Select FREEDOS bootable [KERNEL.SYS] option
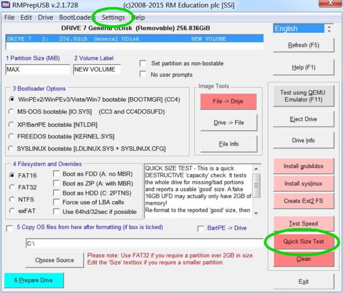Image resolution: width=343 pixels, height=293 pixels. tap(11, 136)
